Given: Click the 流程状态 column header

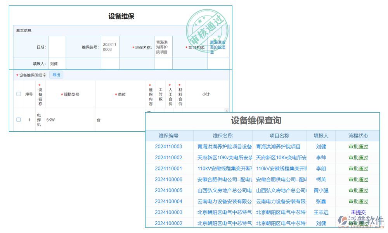Looking at the screenshot, I should [x=359, y=135].
